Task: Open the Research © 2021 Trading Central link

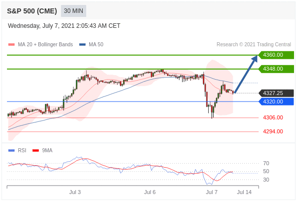Action: 254,45
